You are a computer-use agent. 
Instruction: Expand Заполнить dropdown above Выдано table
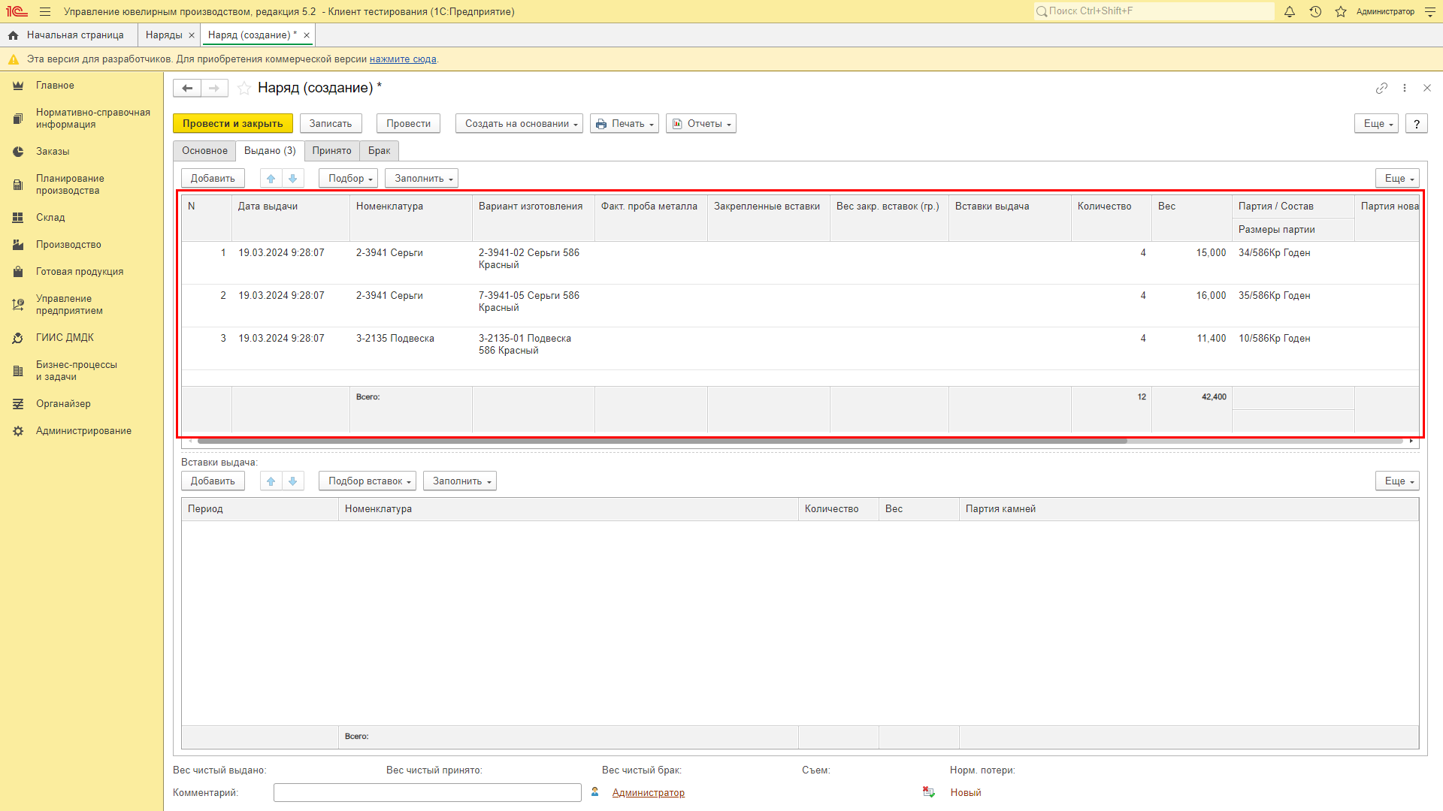click(422, 178)
